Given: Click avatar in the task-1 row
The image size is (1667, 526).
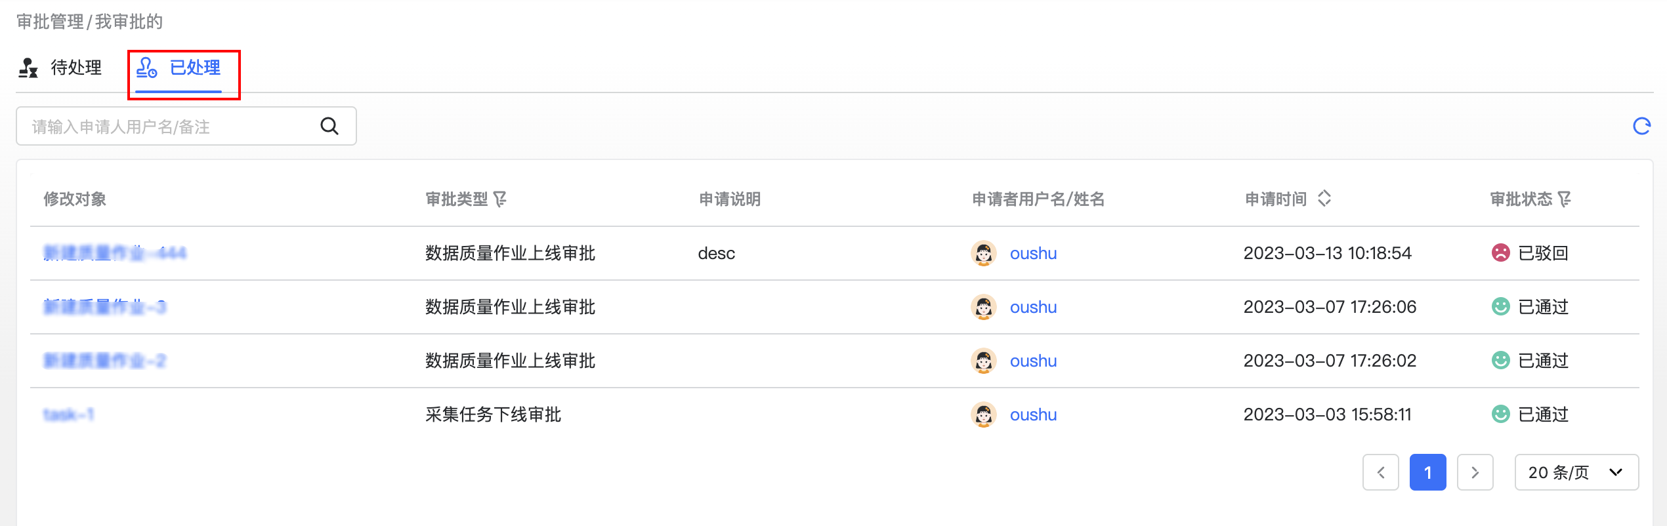Looking at the screenshot, I should click(x=983, y=415).
